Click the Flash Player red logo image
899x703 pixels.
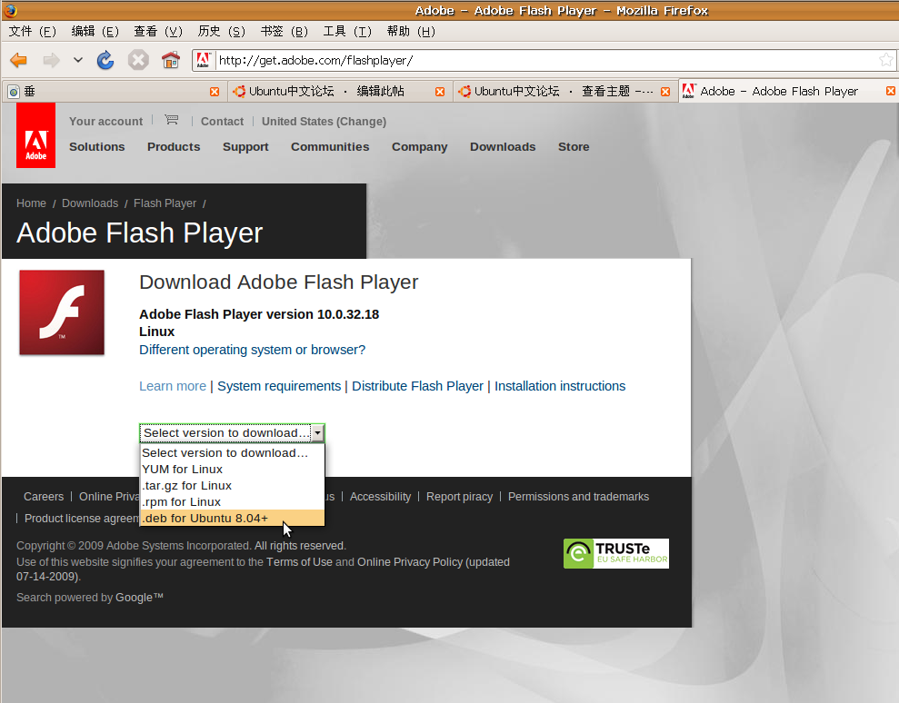(62, 312)
